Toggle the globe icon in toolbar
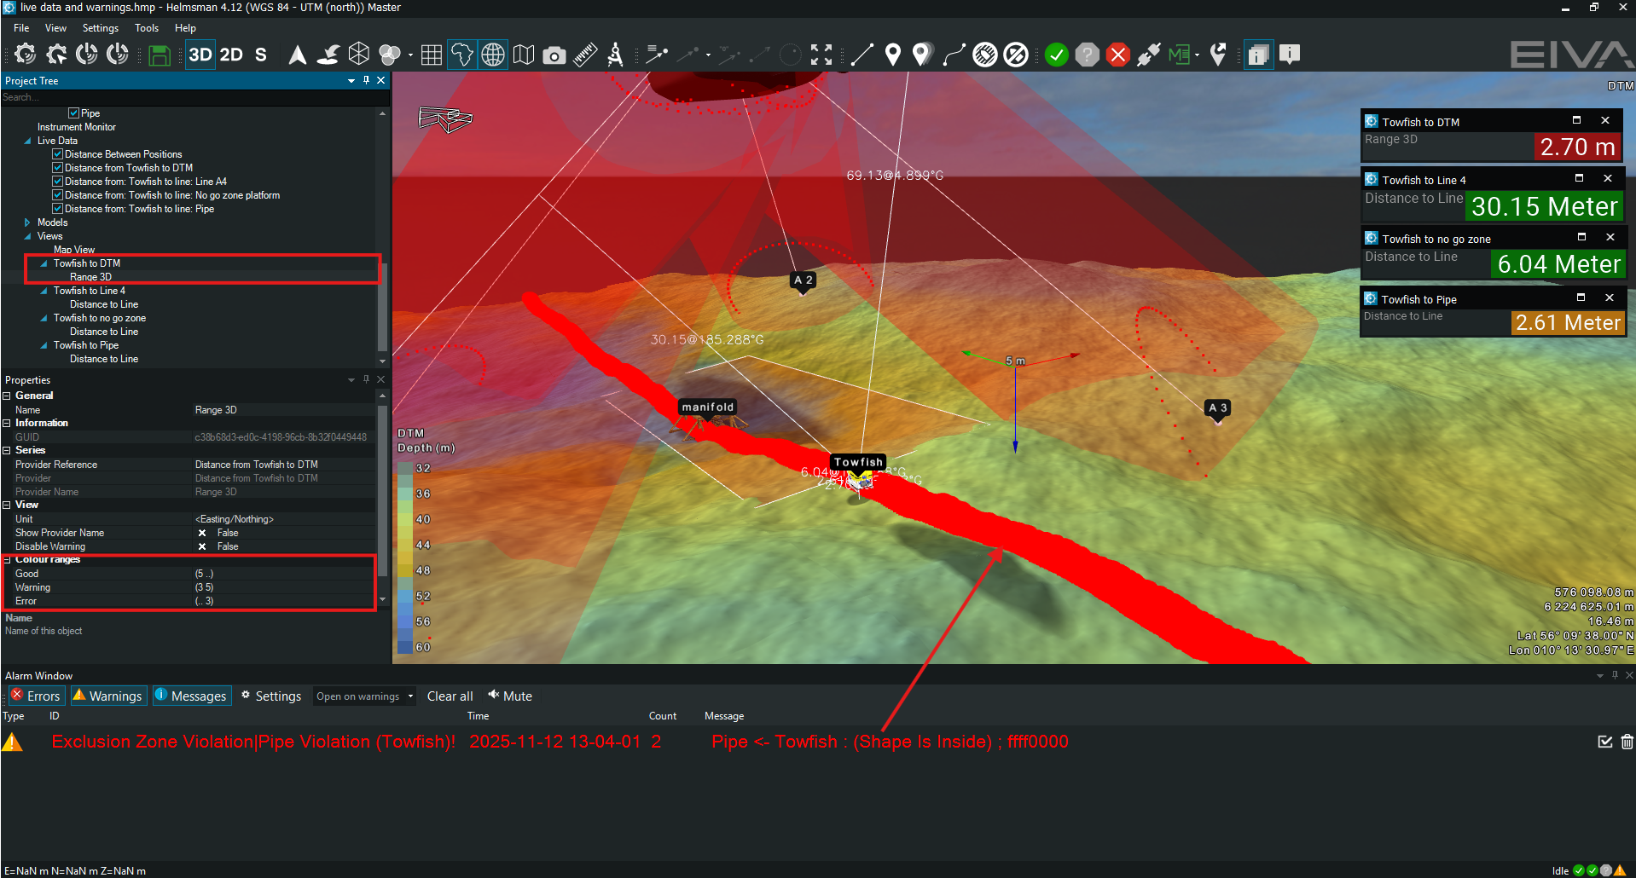Screen dimensions: 1636x878 (x=493, y=55)
